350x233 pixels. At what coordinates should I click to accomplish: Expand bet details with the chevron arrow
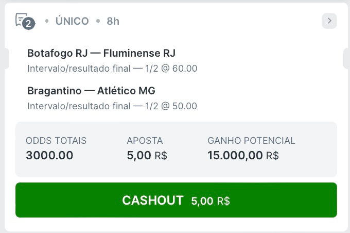pos(329,21)
